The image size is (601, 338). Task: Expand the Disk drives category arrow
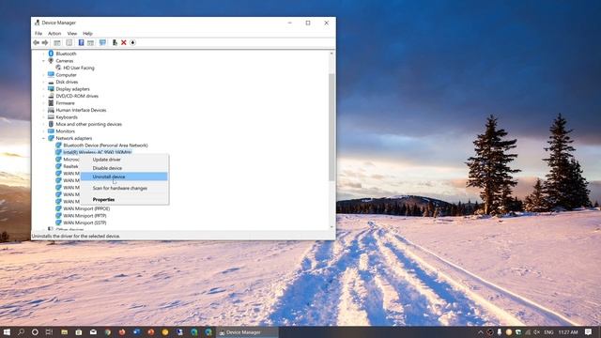(44, 82)
